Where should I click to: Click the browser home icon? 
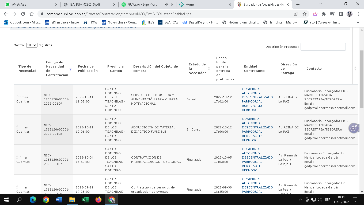[32, 14]
